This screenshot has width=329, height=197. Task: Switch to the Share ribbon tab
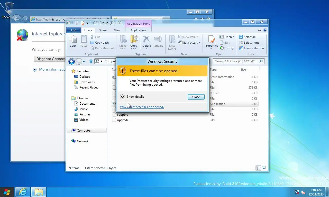(103, 30)
